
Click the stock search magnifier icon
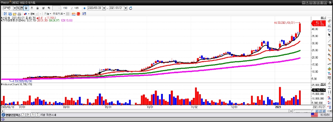(18, 8)
